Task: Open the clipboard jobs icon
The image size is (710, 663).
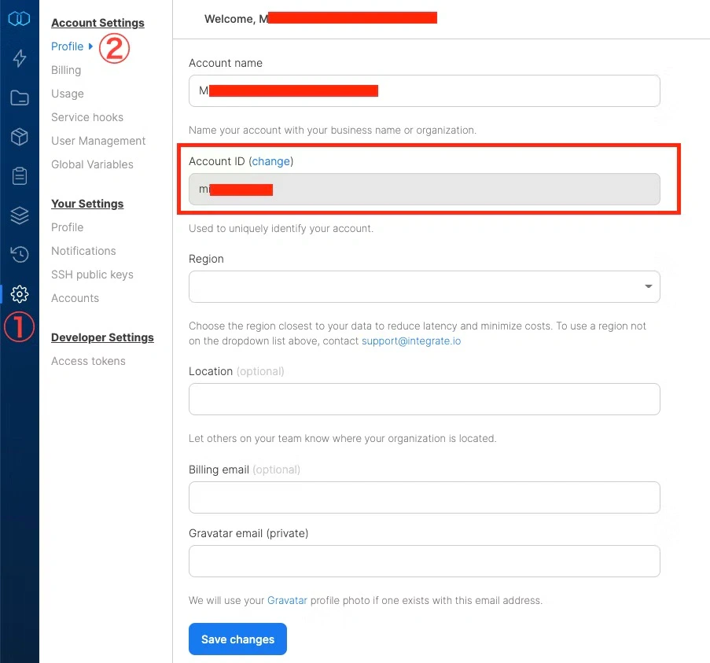Action: click(19, 175)
